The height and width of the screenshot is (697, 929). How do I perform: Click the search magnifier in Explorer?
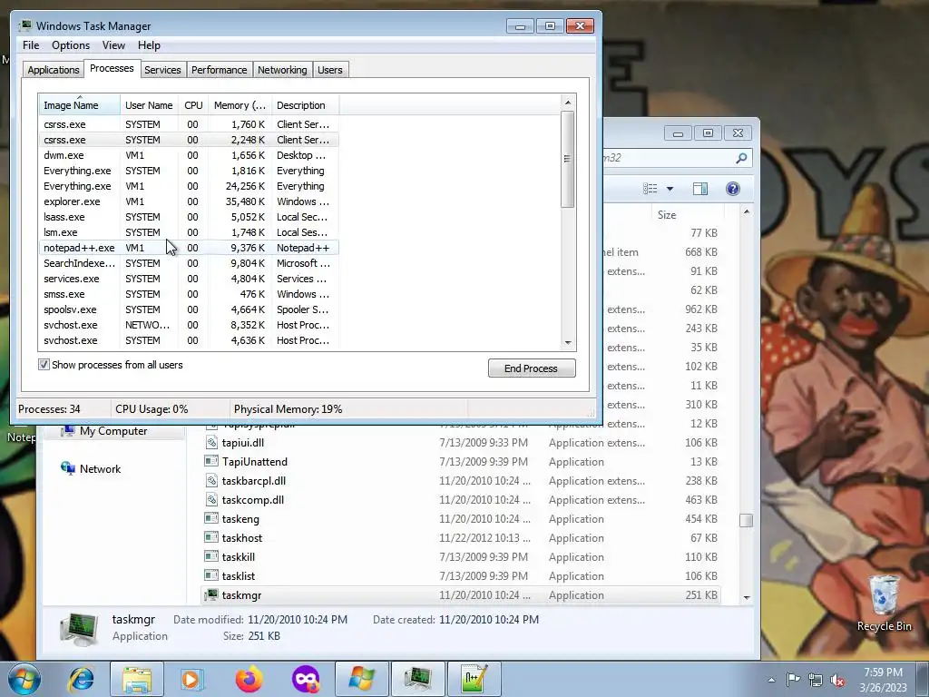pos(741,158)
